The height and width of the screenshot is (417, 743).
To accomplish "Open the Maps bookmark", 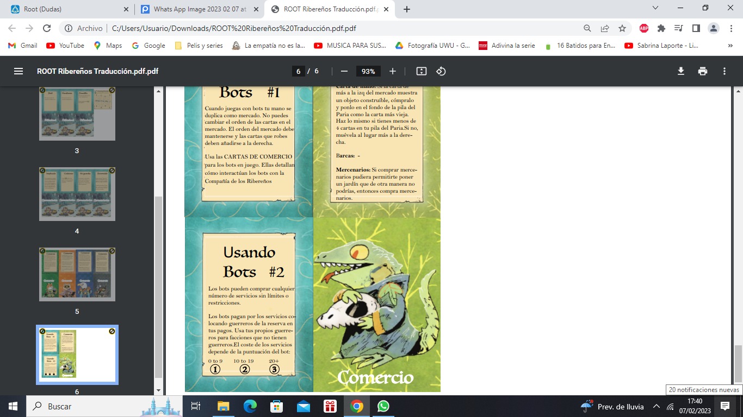I will (x=108, y=46).
